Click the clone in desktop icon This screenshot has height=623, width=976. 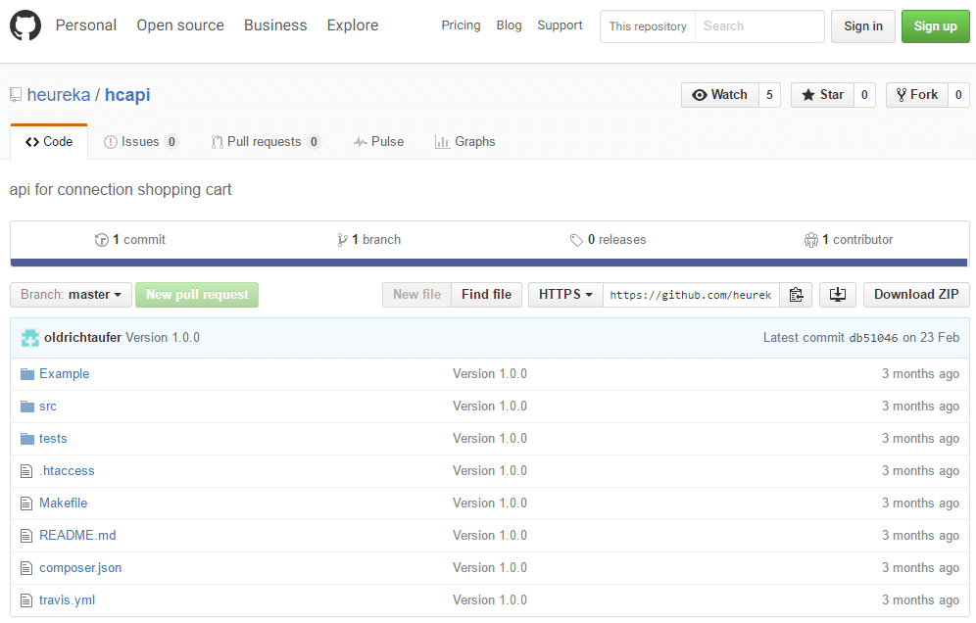point(837,295)
